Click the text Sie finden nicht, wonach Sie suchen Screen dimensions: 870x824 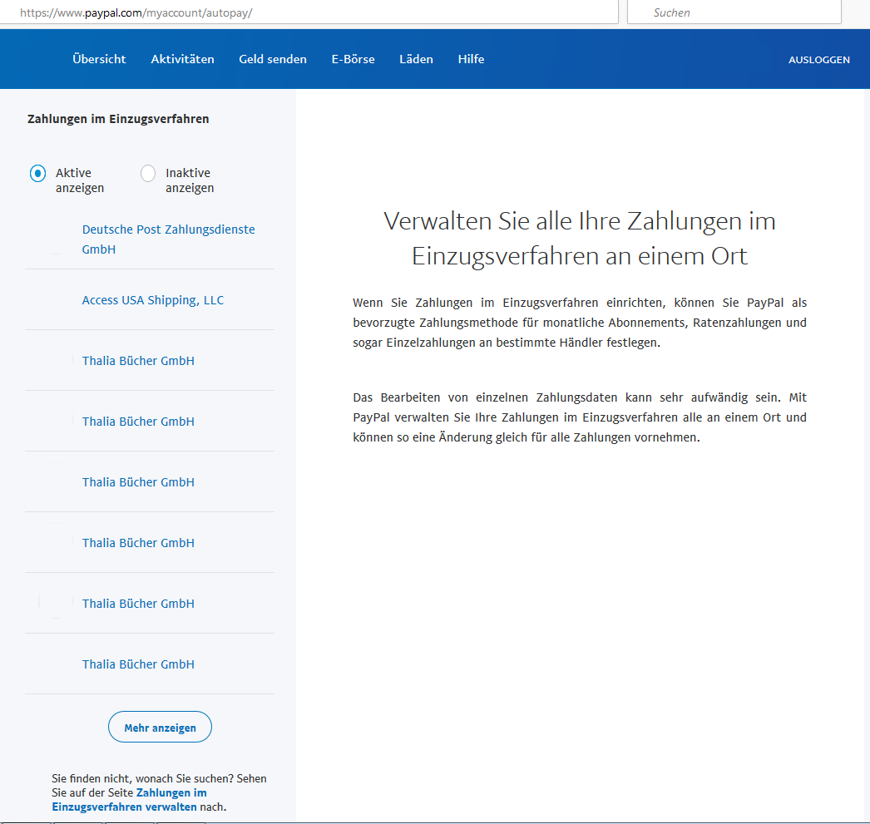tap(142, 778)
